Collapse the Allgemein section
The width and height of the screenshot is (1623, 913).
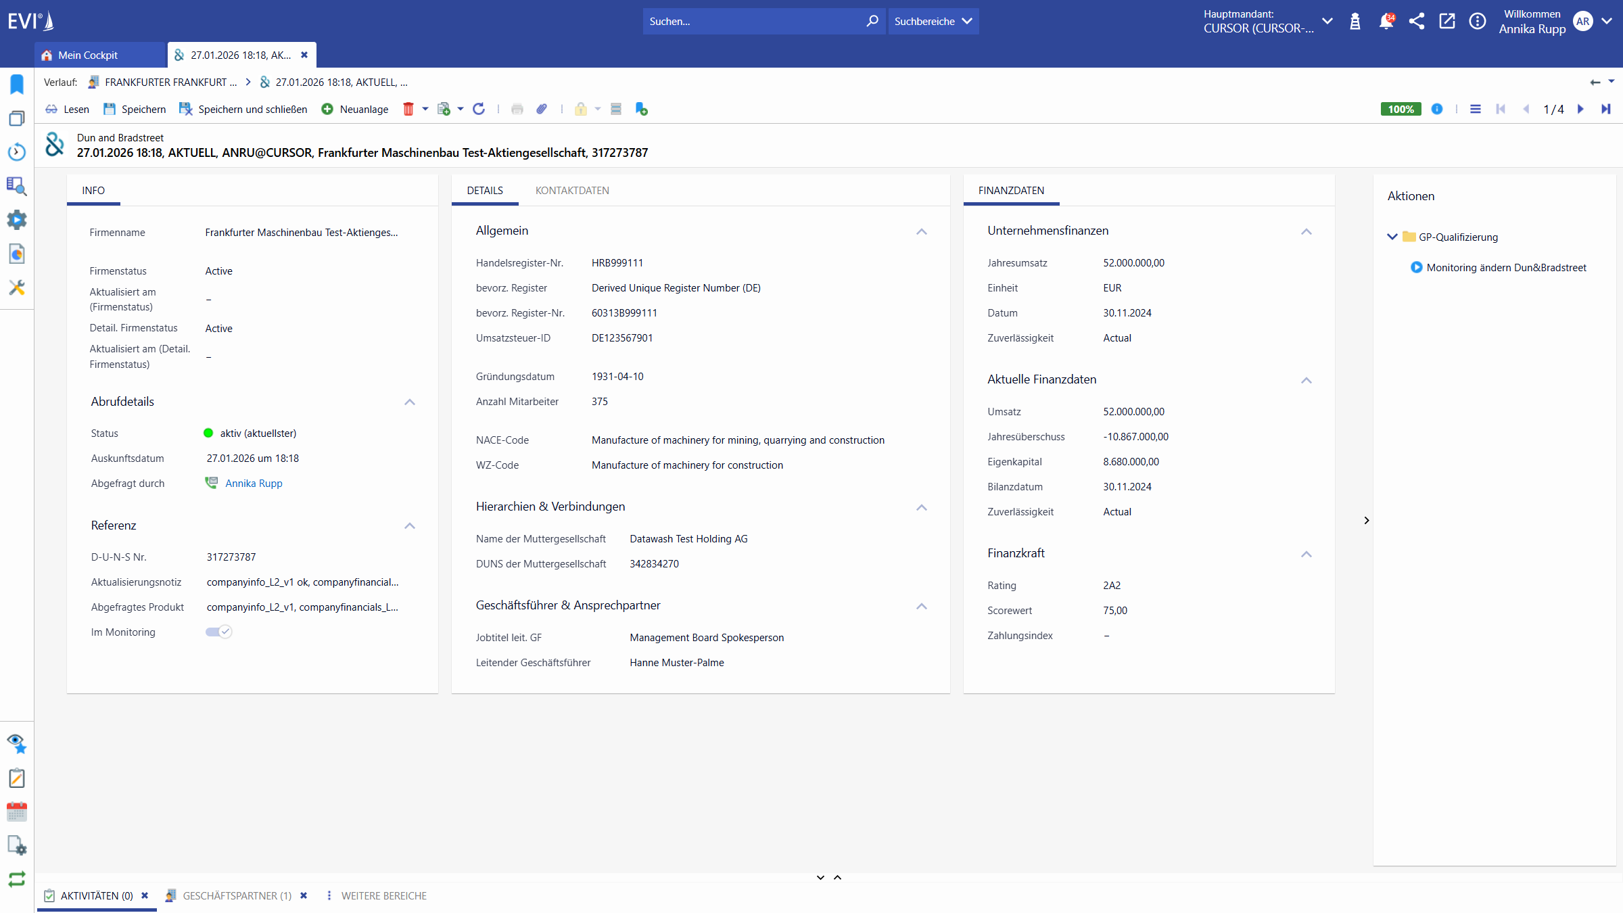tap(921, 231)
